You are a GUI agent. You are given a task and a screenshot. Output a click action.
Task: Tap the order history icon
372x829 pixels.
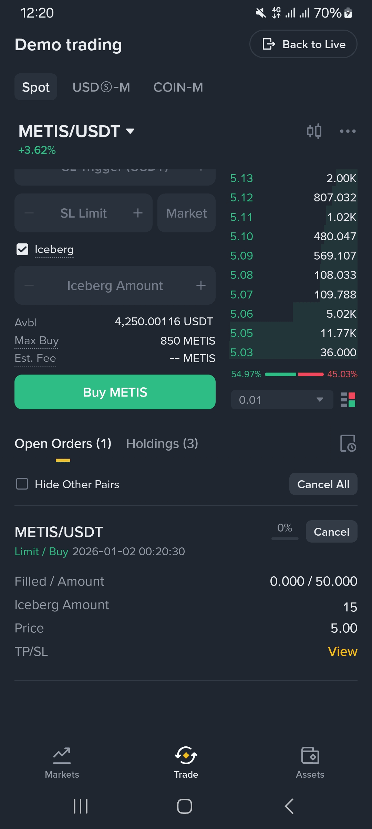(x=348, y=443)
